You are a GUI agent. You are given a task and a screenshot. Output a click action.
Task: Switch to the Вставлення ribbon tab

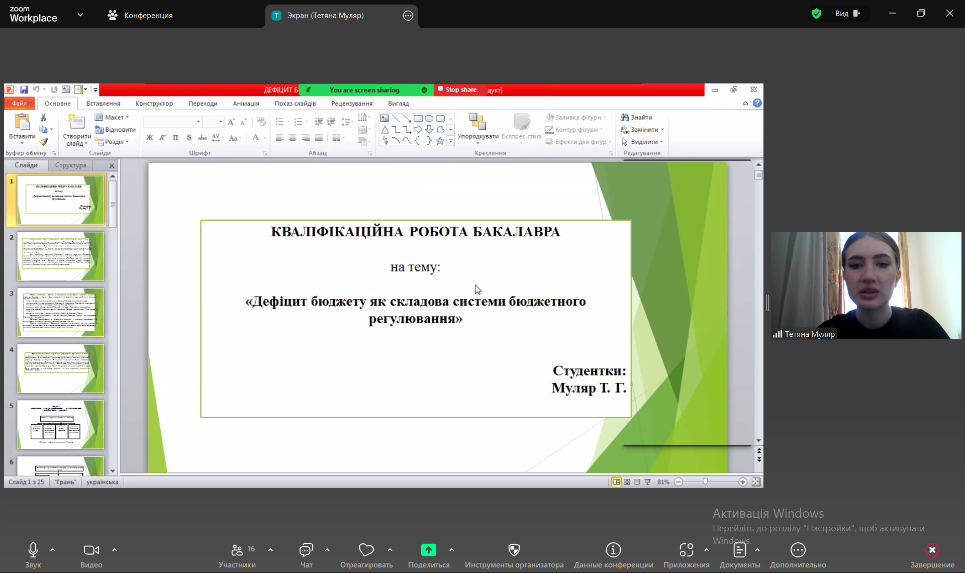coord(103,104)
